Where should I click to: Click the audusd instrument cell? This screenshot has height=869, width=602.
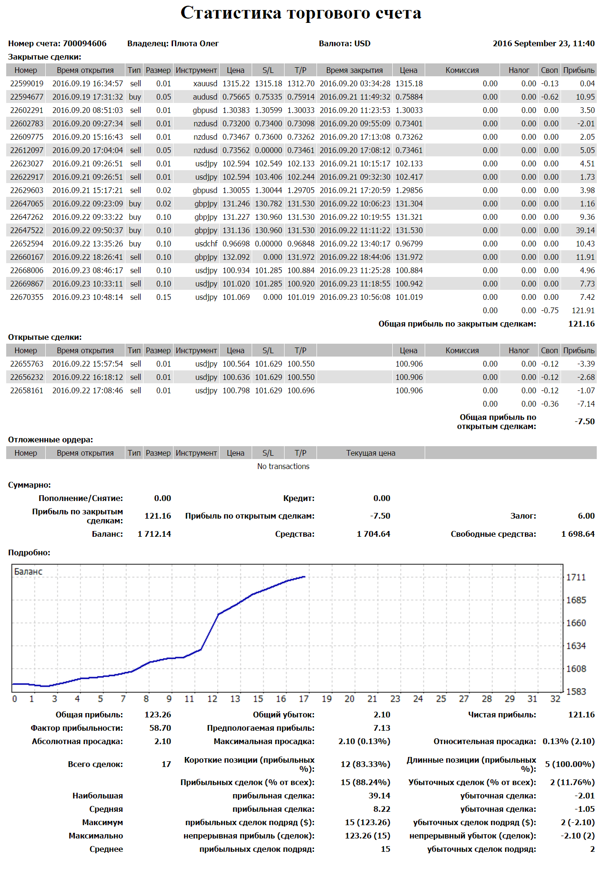click(205, 97)
